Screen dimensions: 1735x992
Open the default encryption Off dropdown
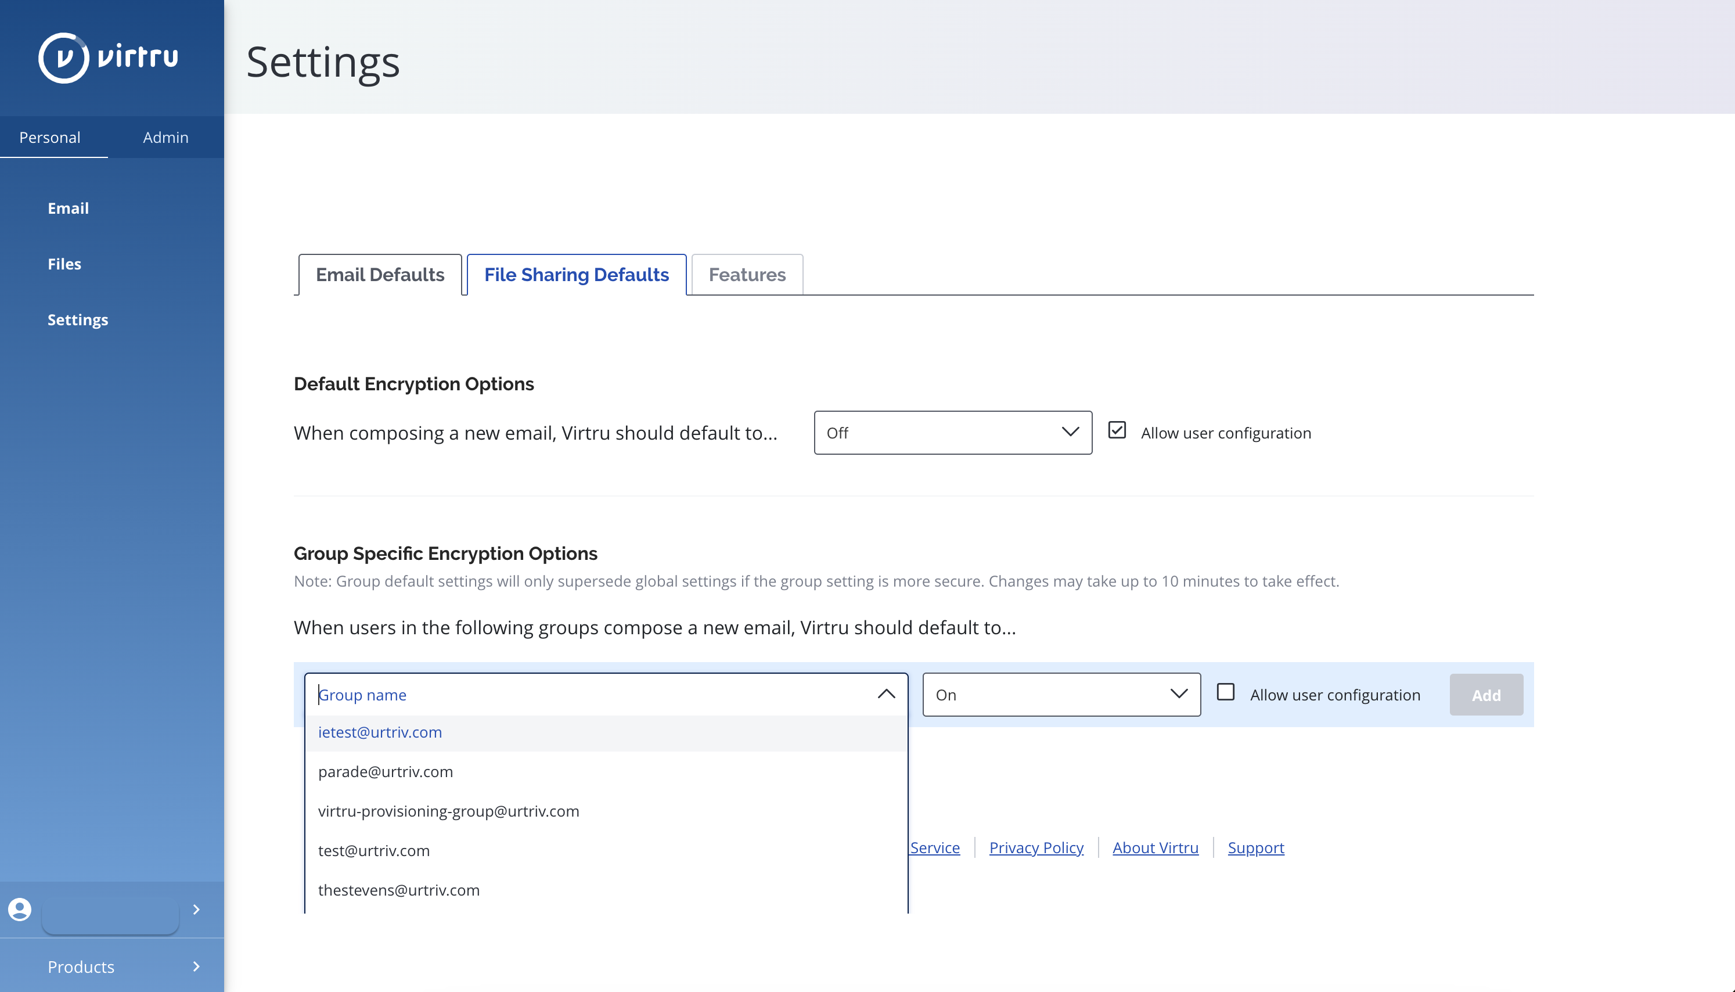953,433
